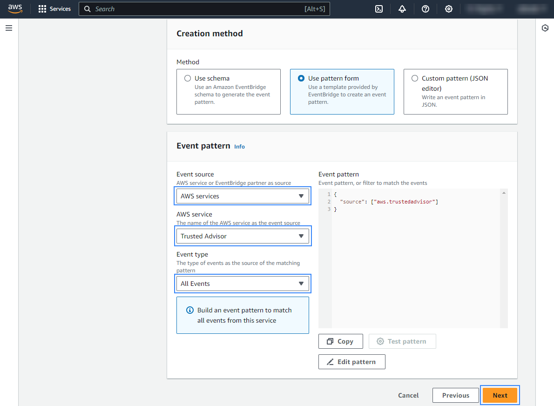This screenshot has width=554, height=406.
Task: Choose Custom pattern (JSON editor) radio
Action: (x=415, y=78)
